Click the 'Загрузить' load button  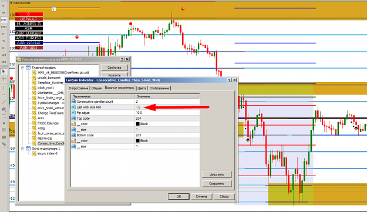[217, 174]
